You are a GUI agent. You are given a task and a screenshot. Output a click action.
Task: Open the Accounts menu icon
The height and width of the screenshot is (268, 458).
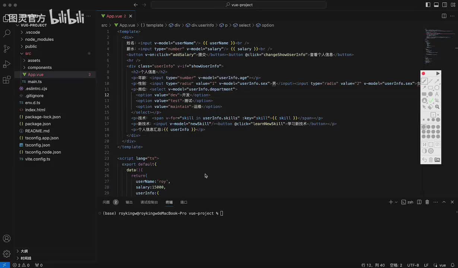point(7,239)
